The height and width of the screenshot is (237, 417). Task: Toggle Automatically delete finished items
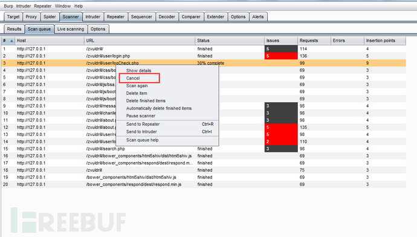[x=159, y=108]
